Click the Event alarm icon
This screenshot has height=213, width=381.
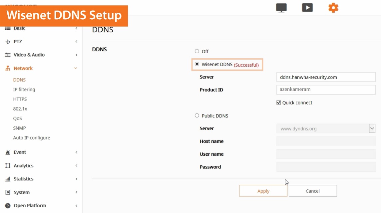coord(8,152)
